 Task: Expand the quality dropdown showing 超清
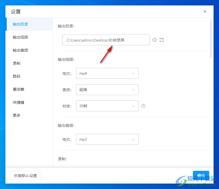click(107, 90)
